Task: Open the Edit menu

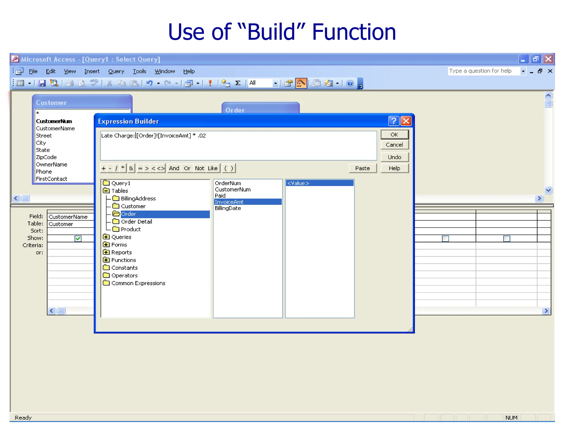Action: point(51,71)
